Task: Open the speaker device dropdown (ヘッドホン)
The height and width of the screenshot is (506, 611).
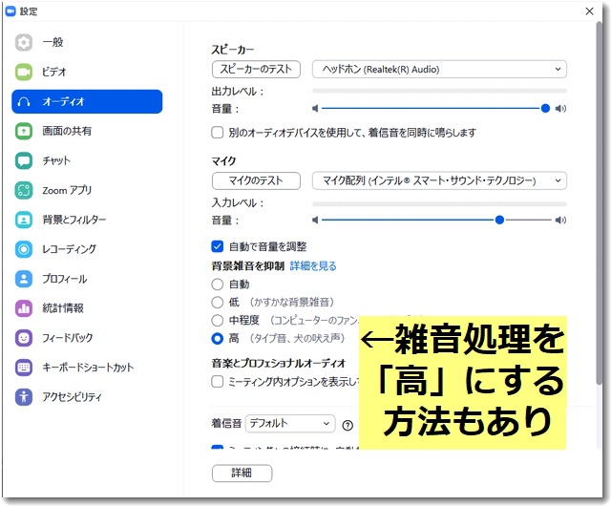Action: coord(439,70)
